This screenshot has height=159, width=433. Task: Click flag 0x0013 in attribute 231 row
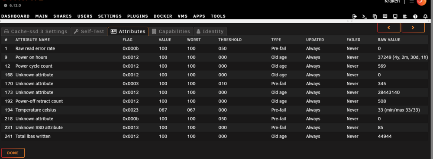pyautogui.click(x=131, y=128)
